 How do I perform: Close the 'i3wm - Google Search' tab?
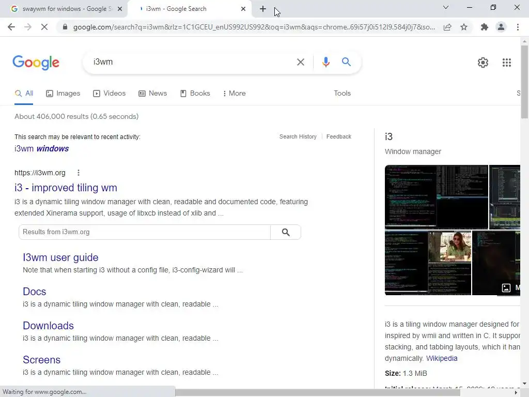click(243, 9)
